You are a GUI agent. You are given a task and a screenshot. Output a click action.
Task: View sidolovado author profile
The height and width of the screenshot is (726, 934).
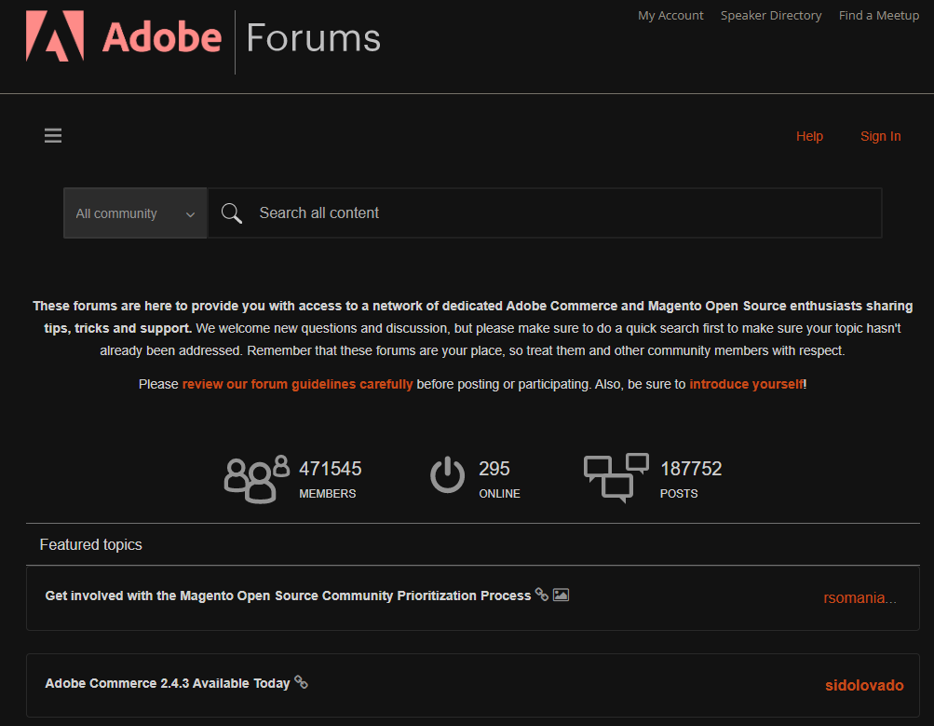pos(864,686)
